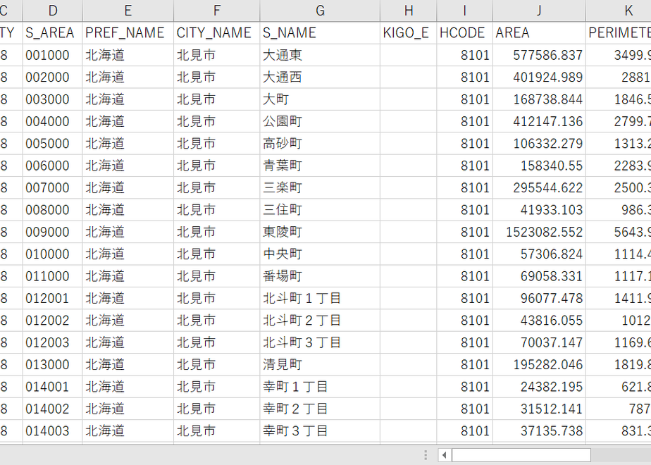Select the PREF_NAME header cell
Viewport: 651px width, 465px height.
128,33
